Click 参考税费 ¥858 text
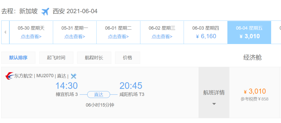Image resolution: width=281 pixels, height=123 pixels. pos(254,99)
